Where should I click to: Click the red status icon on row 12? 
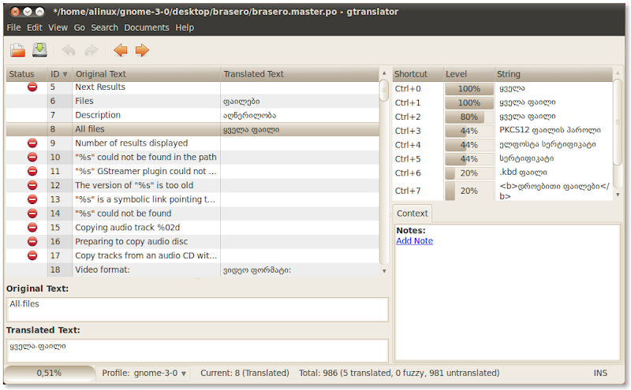pyautogui.click(x=32, y=185)
